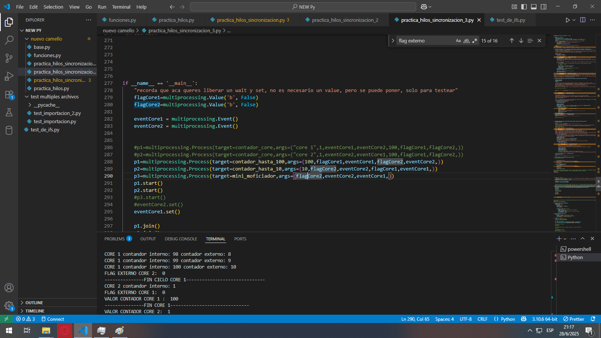This screenshot has height=338, width=601.
Task: Switch to the DEBUG CONSOLE tab
Action: tap(181, 239)
